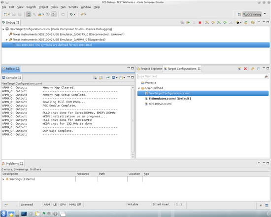This screenshot has width=271, height=217.
Task: Collapse the ARM9_0 emulator tree node
Action: point(7,39)
